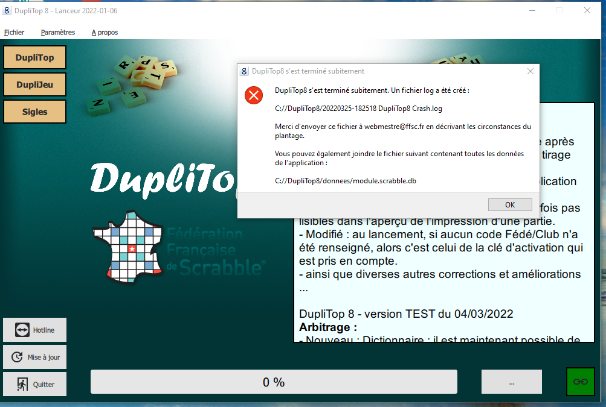Open the A propos menu

click(105, 33)
